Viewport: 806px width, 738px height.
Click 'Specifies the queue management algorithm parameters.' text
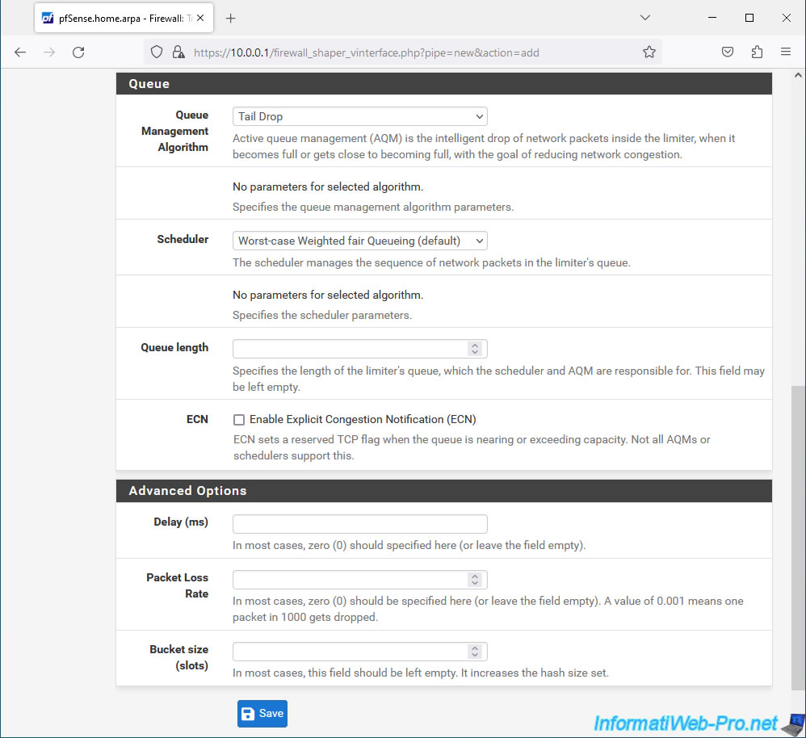point(373,208)
